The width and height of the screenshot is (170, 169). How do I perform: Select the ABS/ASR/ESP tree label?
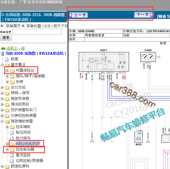[28, 144]
